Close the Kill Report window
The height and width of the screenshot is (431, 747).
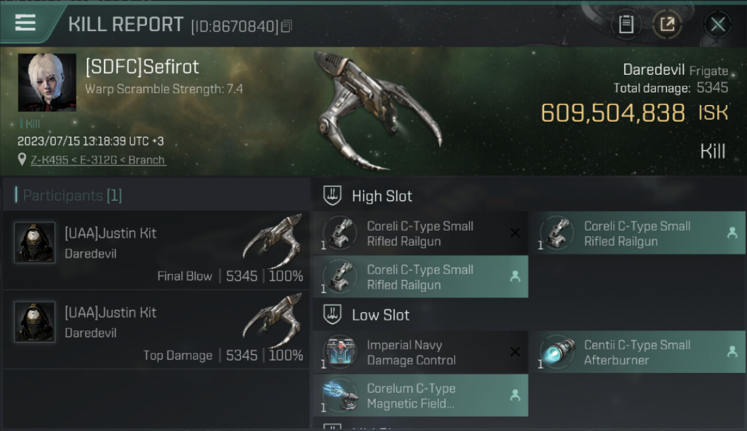tap(718, 24)
